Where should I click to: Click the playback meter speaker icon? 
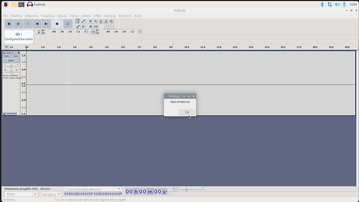(93, 32)
